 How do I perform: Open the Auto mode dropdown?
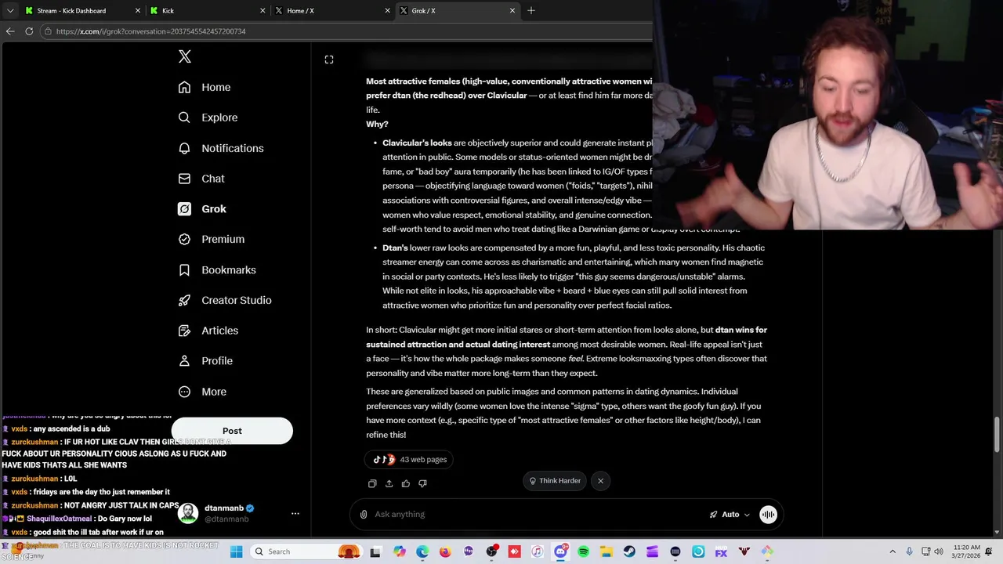pyautogui.click(x=730, y=515)
